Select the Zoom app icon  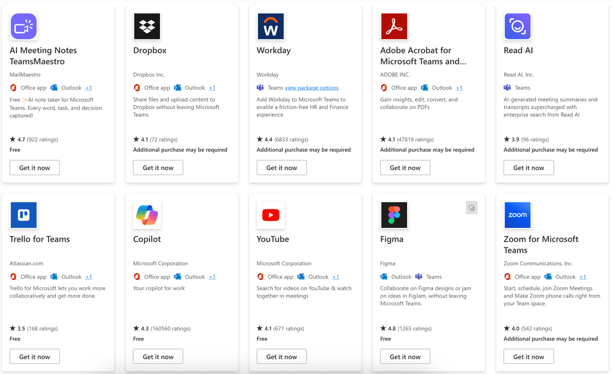[517, 215]
